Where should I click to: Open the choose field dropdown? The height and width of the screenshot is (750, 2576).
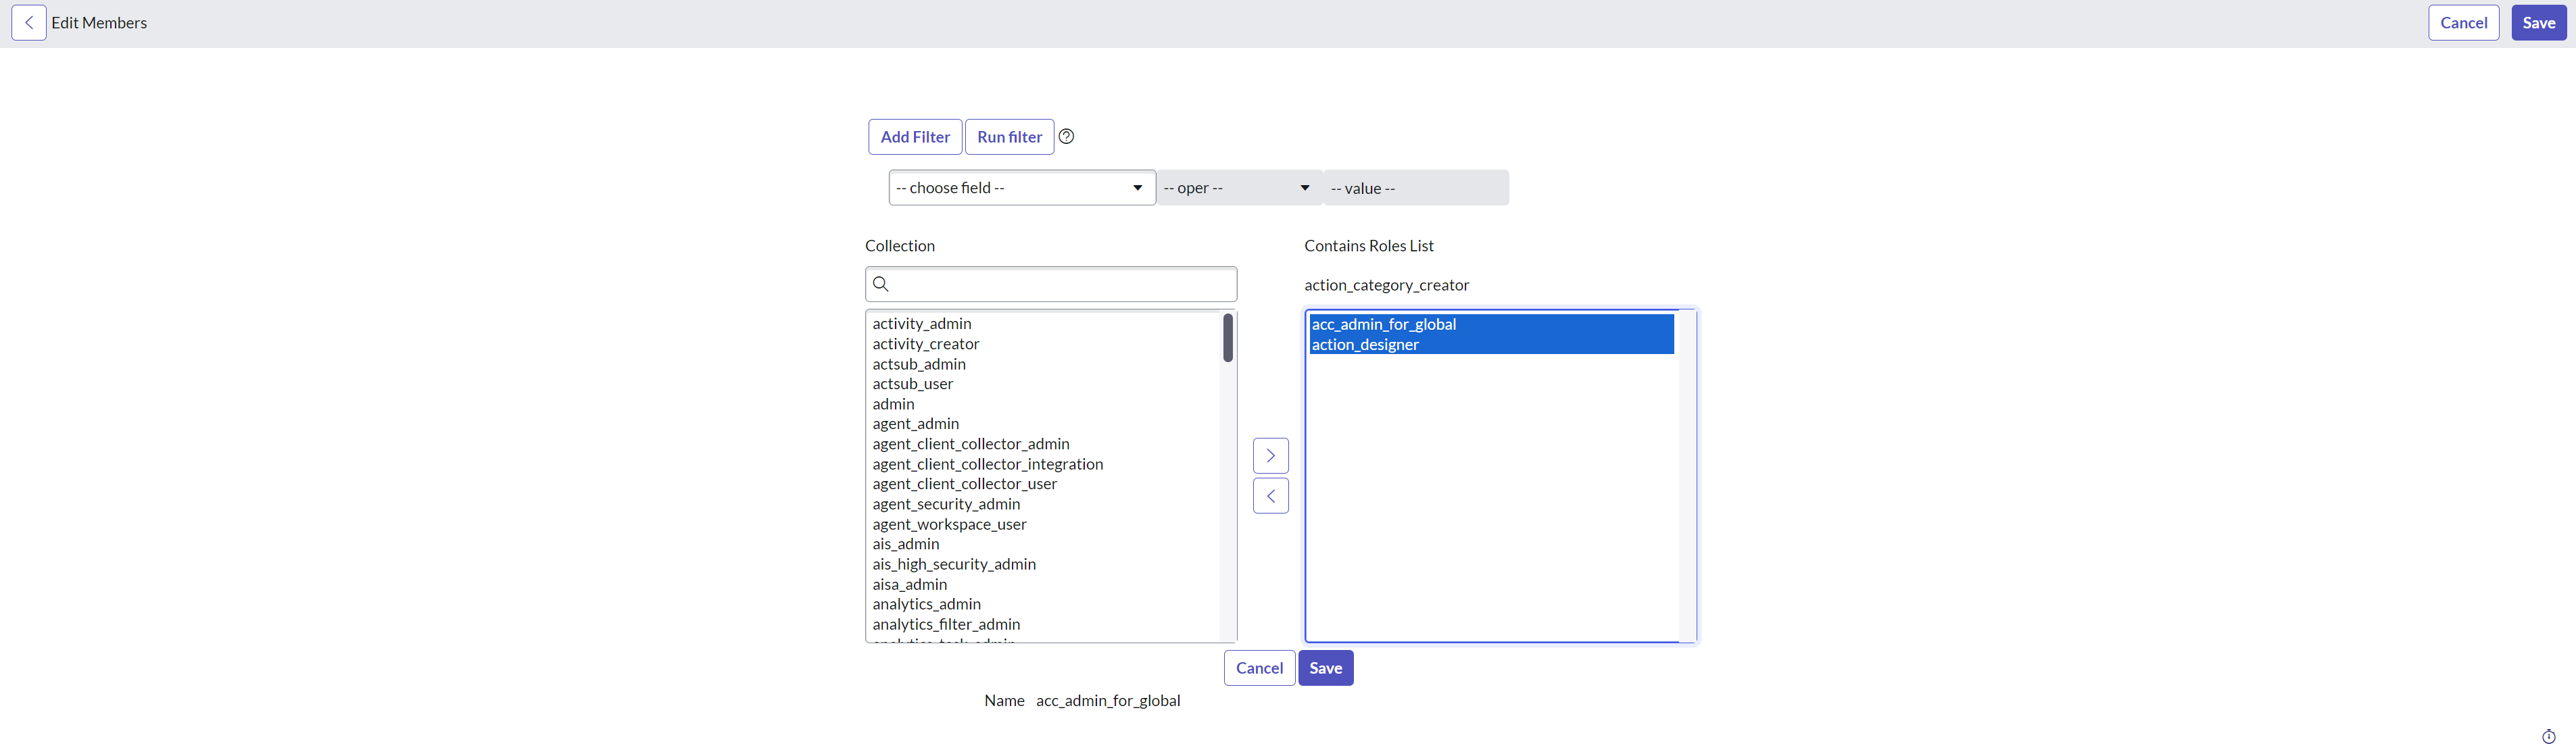1021,188
